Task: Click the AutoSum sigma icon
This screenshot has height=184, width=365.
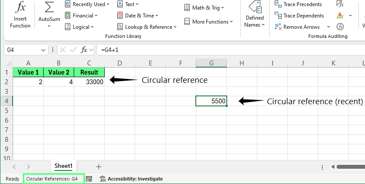Action: pyautogui.click(x=49, y=7)
